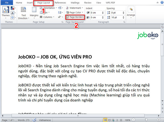The height and width of the screenshot is (122, 164).
Task: Click the Page: 1 of 1 status
Action: (8, 120)
